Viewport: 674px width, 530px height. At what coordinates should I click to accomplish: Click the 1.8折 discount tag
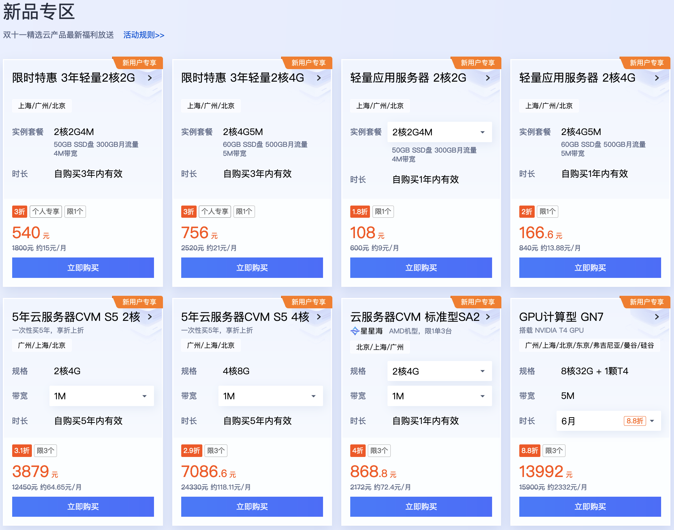(x=360, y=212)
